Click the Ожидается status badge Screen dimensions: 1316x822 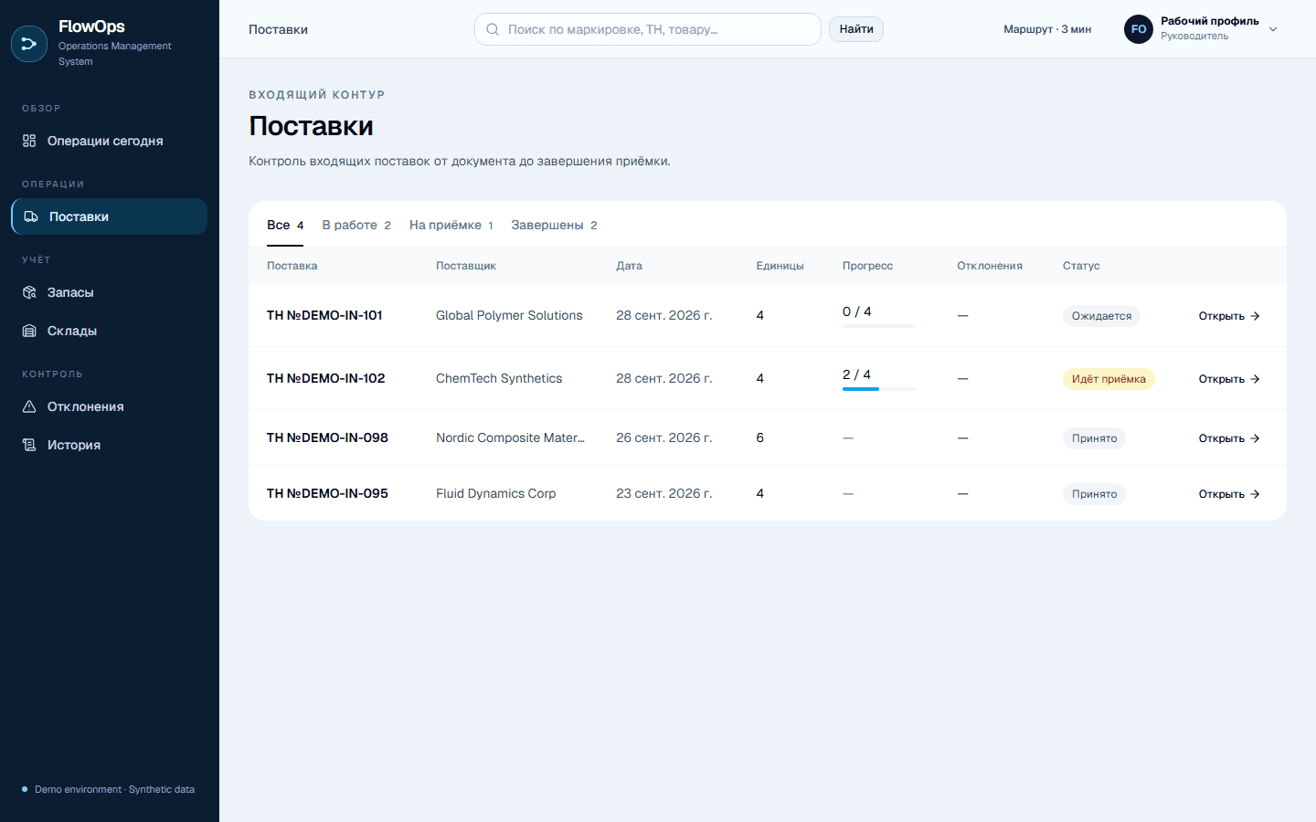[x=1101, y=316]
